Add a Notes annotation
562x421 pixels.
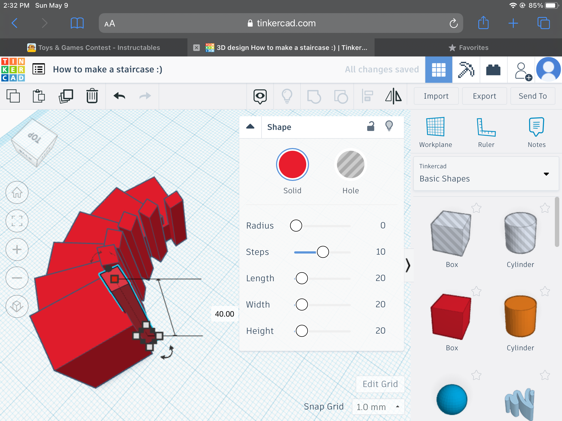coord(536,133)
